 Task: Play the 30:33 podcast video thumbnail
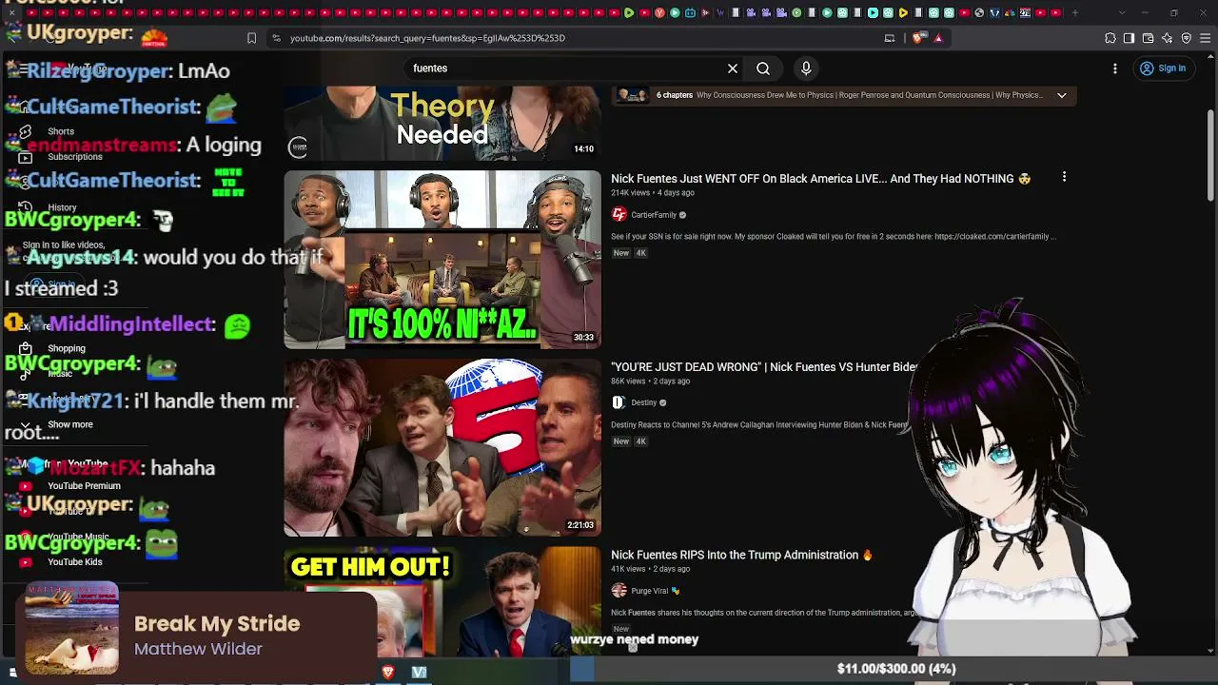(x=442, y=260)
